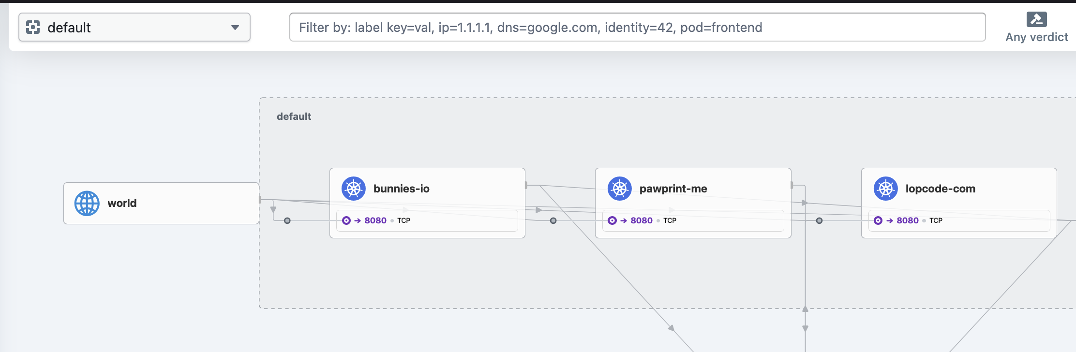Click the world globe icon
The height and width of the screenshot is (352, 1076).
click(x=87, y=203)
